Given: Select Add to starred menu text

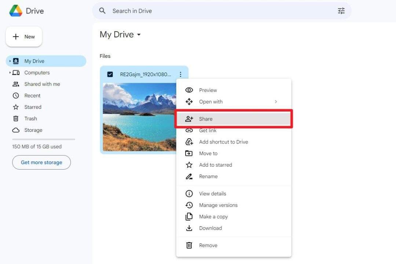Looking at the screenshot, I should coord(216,165).
